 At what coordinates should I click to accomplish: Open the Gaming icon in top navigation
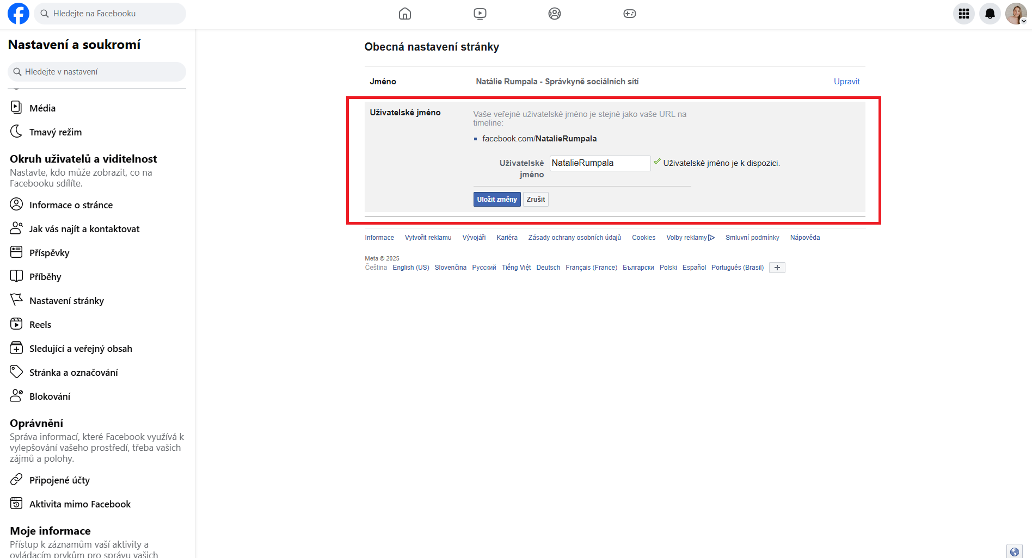coord(630,14)
